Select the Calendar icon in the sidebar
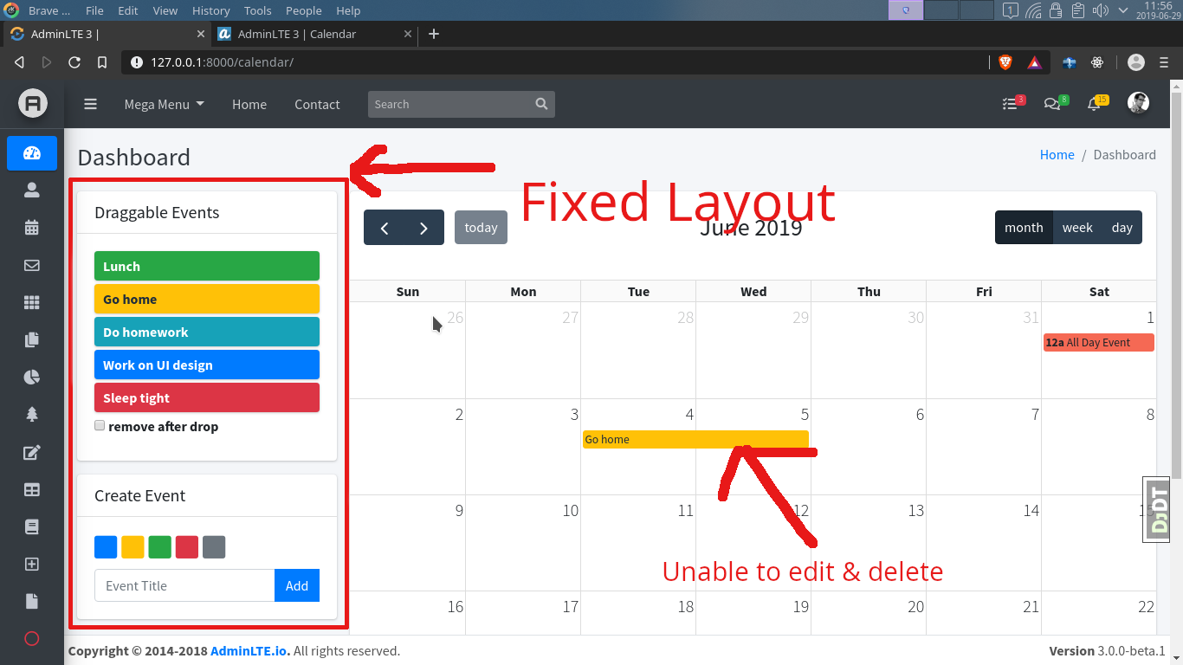Image resolution: width=1183 pixels, height=665 pixels. pyautogui.click(x=31, y=227)
